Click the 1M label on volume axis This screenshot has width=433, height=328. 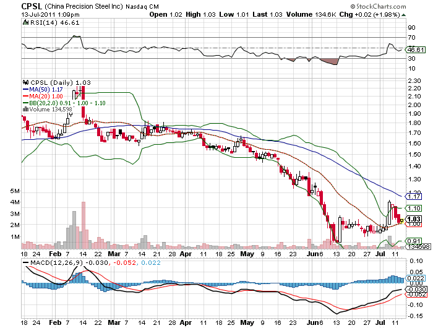15,237
